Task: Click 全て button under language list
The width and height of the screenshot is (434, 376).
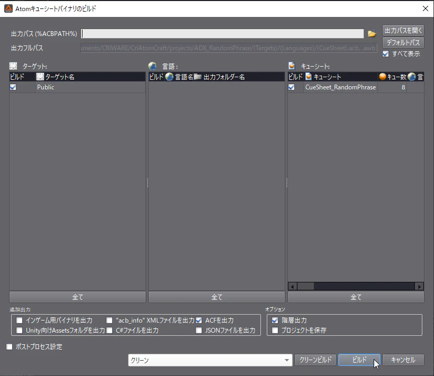Action: (216, 297)
